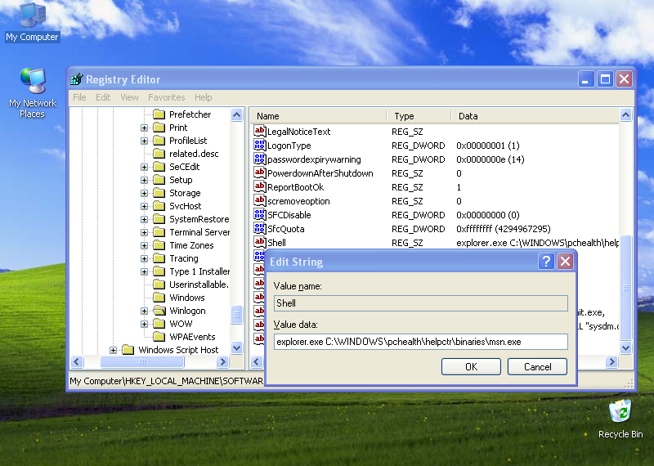Click the PowerdownAfterShutdown string icon
This screenshot has width=654, height=466.
click(x=259, y=173)
